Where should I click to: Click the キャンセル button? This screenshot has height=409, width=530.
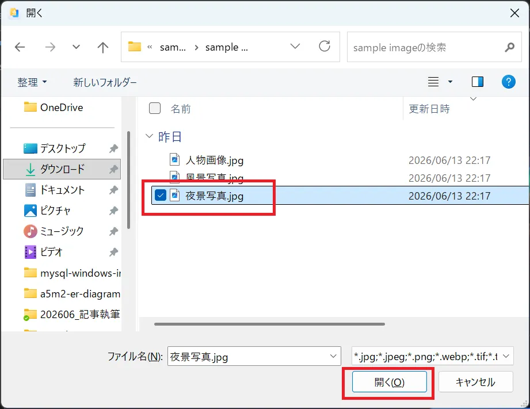[x=475, y=382]
